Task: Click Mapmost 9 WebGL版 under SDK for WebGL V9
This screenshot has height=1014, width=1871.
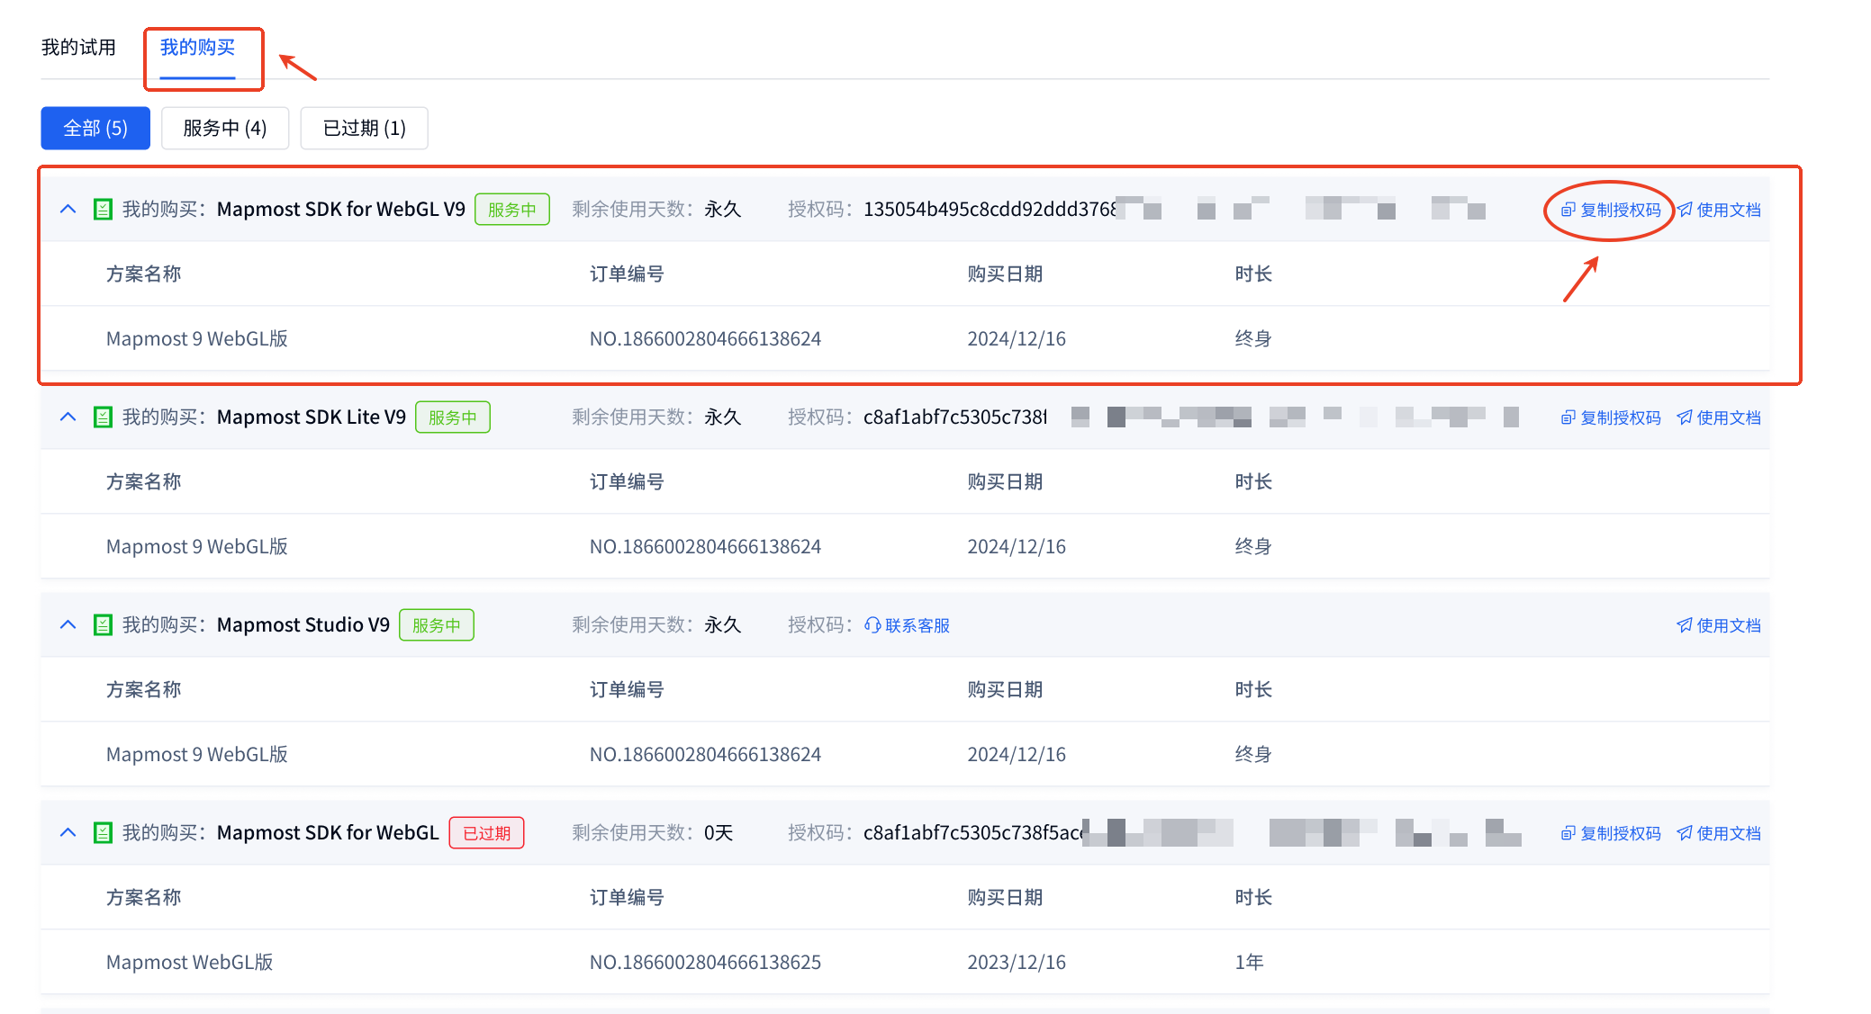Action: (197, 338)
